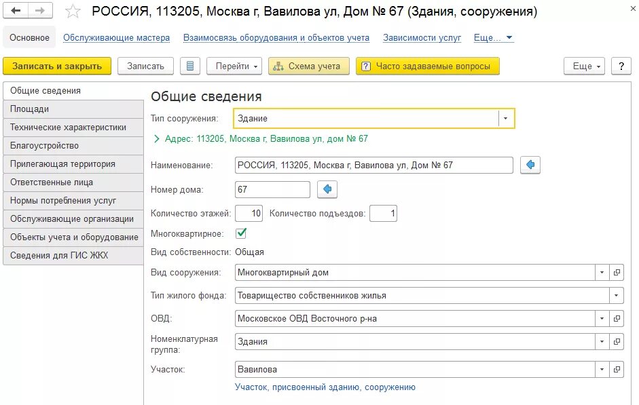Open the ОВД record with its open icon

coord(617,318)
